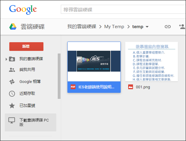Click the Google logo
186x141 pixels.
tap(23, 10)
